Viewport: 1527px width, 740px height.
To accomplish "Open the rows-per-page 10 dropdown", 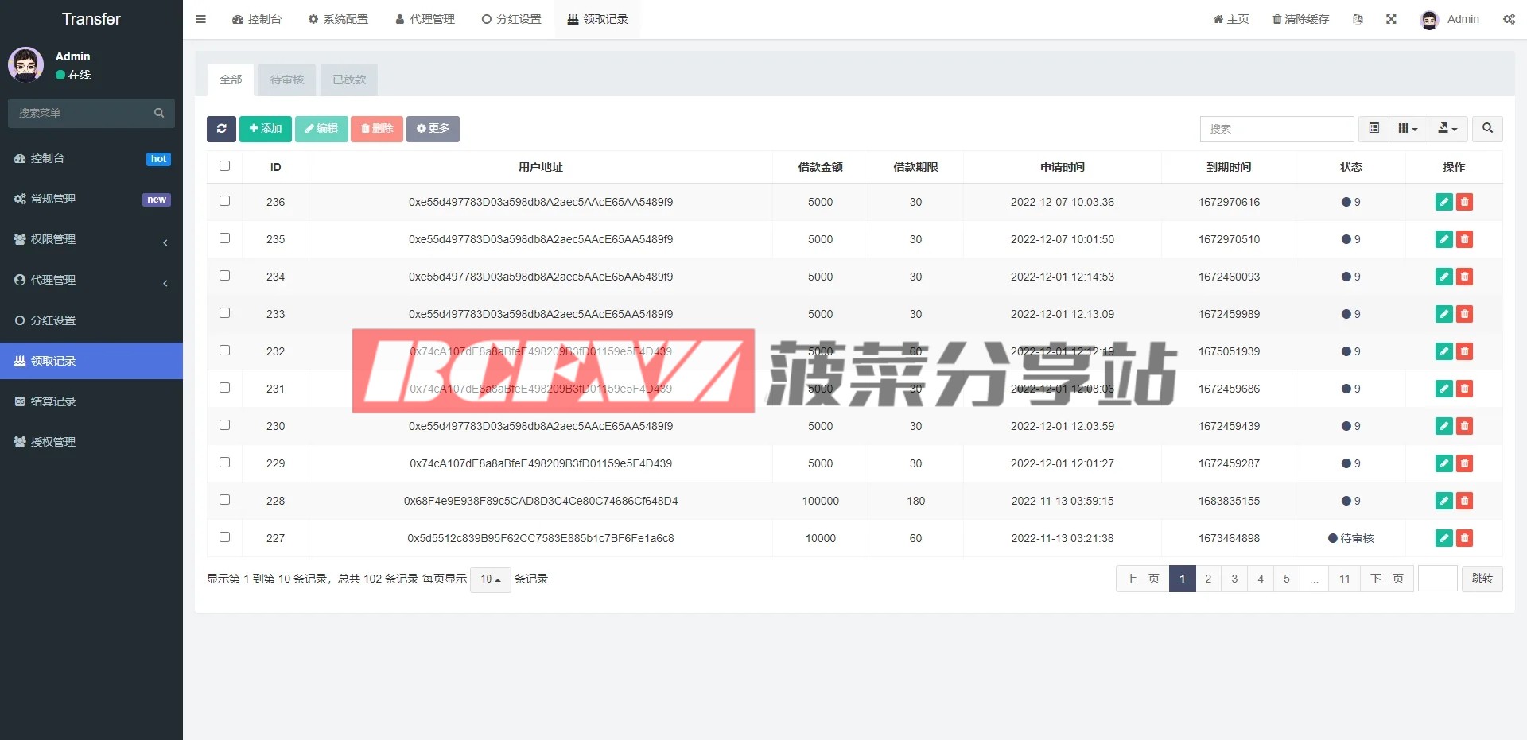I will [x=490, y=579].
